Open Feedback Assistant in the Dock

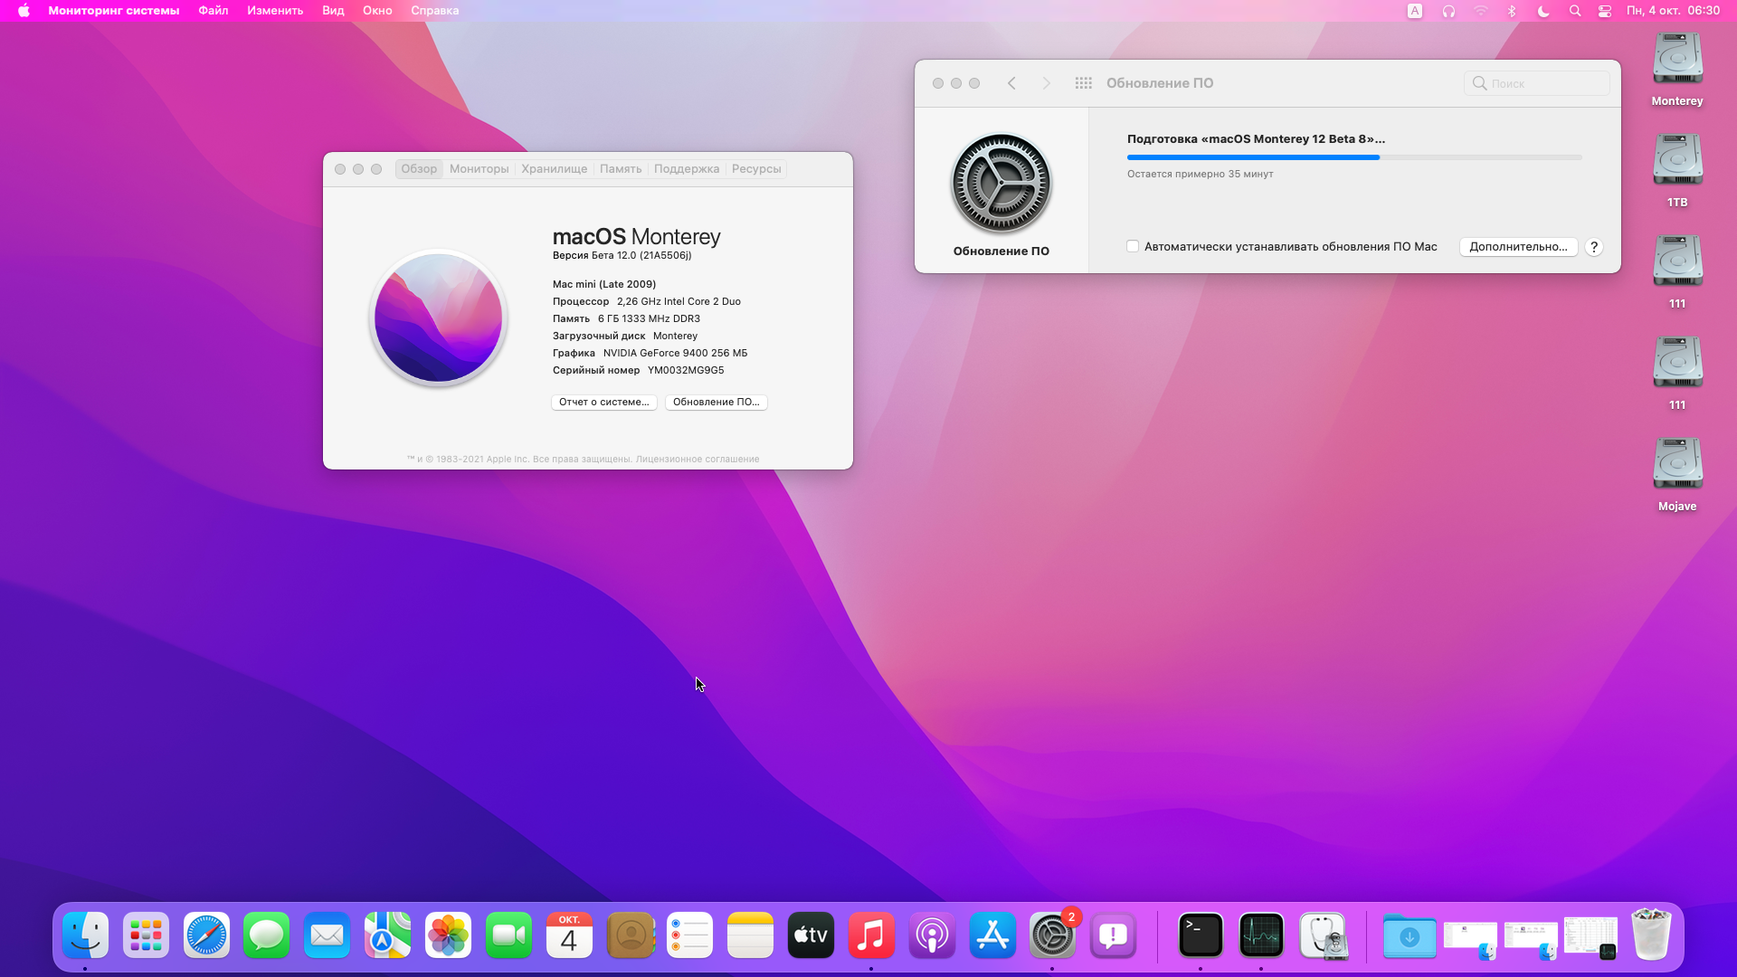[x=1113, y=935]
